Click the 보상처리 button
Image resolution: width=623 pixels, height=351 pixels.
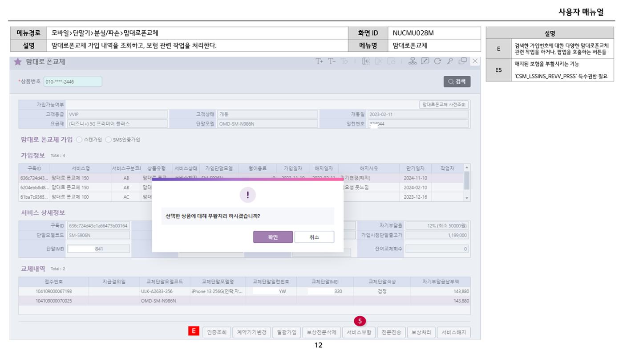[421, 332]
